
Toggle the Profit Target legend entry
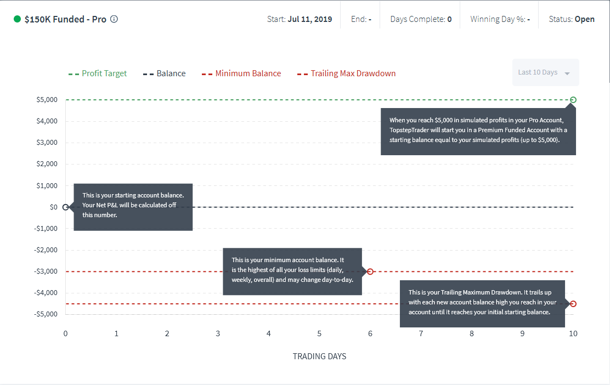coord(98,73)
